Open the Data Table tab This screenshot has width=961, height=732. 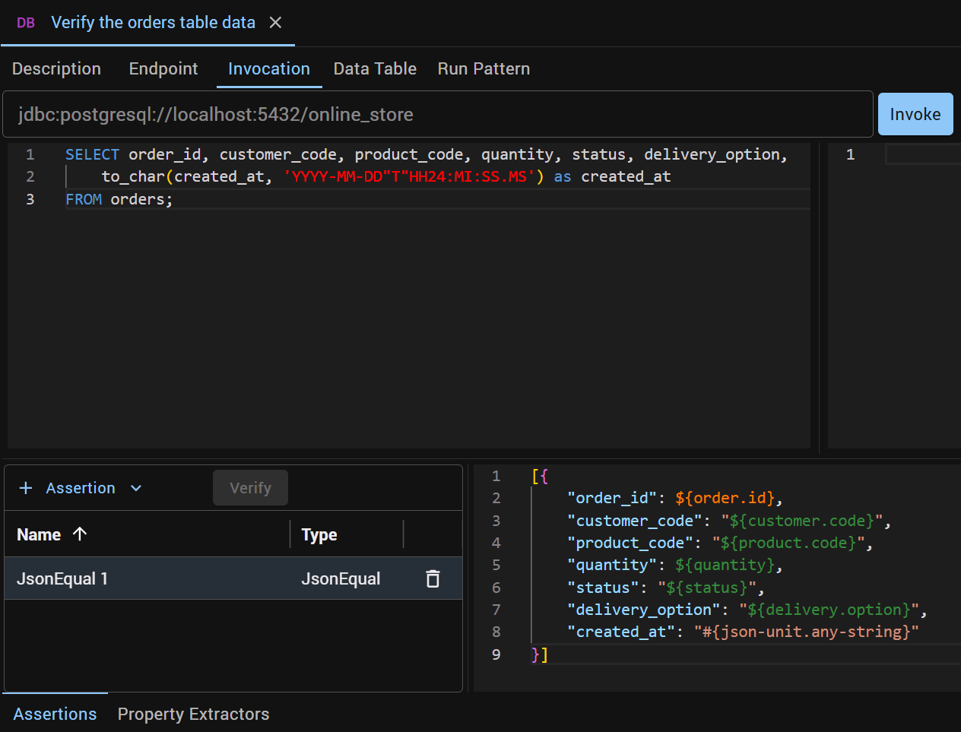375,69
